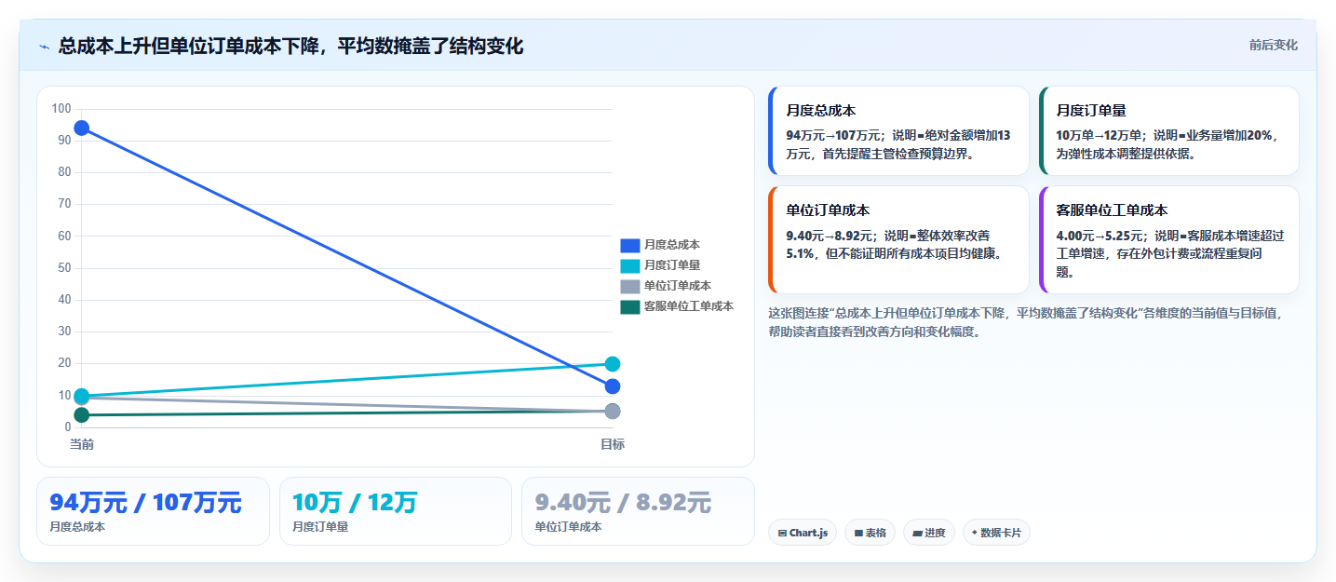Click legend label 客服单位工单成本
This screenshot has height=582, width=1336.
(689, 306)
